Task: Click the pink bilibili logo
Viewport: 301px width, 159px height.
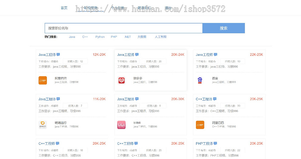Action: pos(121,125)
